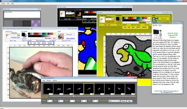Select animation frame numbered 8
187x109 pixels.
(68, 89)
